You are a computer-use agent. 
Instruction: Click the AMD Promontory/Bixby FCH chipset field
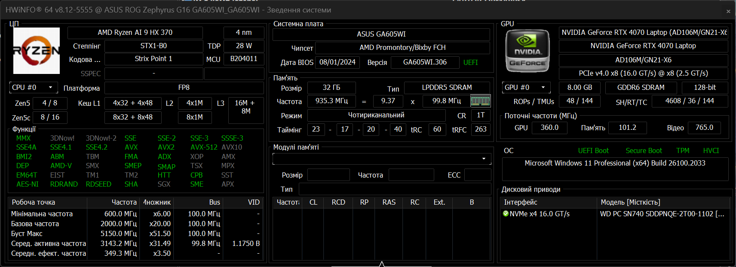(402, 48)
